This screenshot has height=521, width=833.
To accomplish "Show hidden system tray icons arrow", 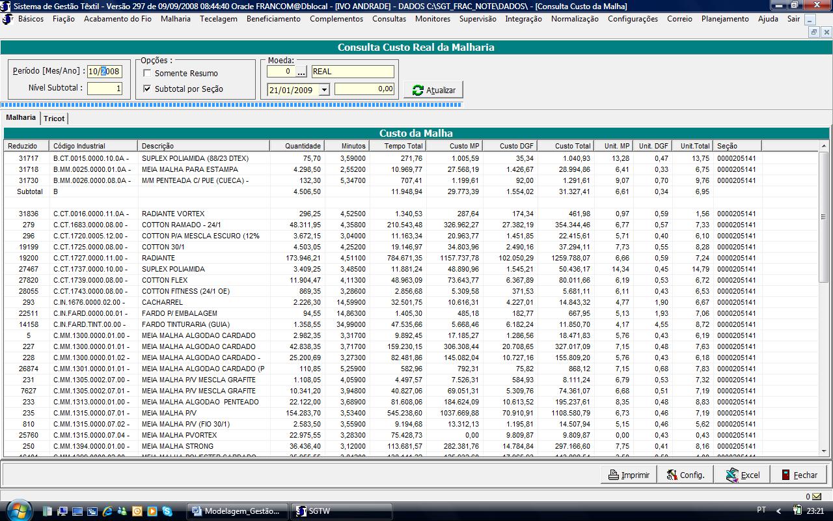I will coord(779,511).
